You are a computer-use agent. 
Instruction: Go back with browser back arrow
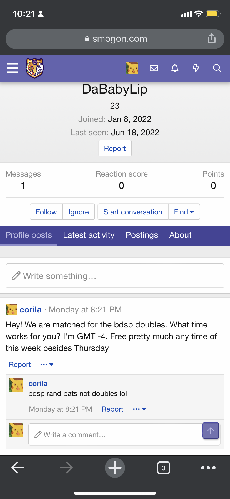point(18,468)
